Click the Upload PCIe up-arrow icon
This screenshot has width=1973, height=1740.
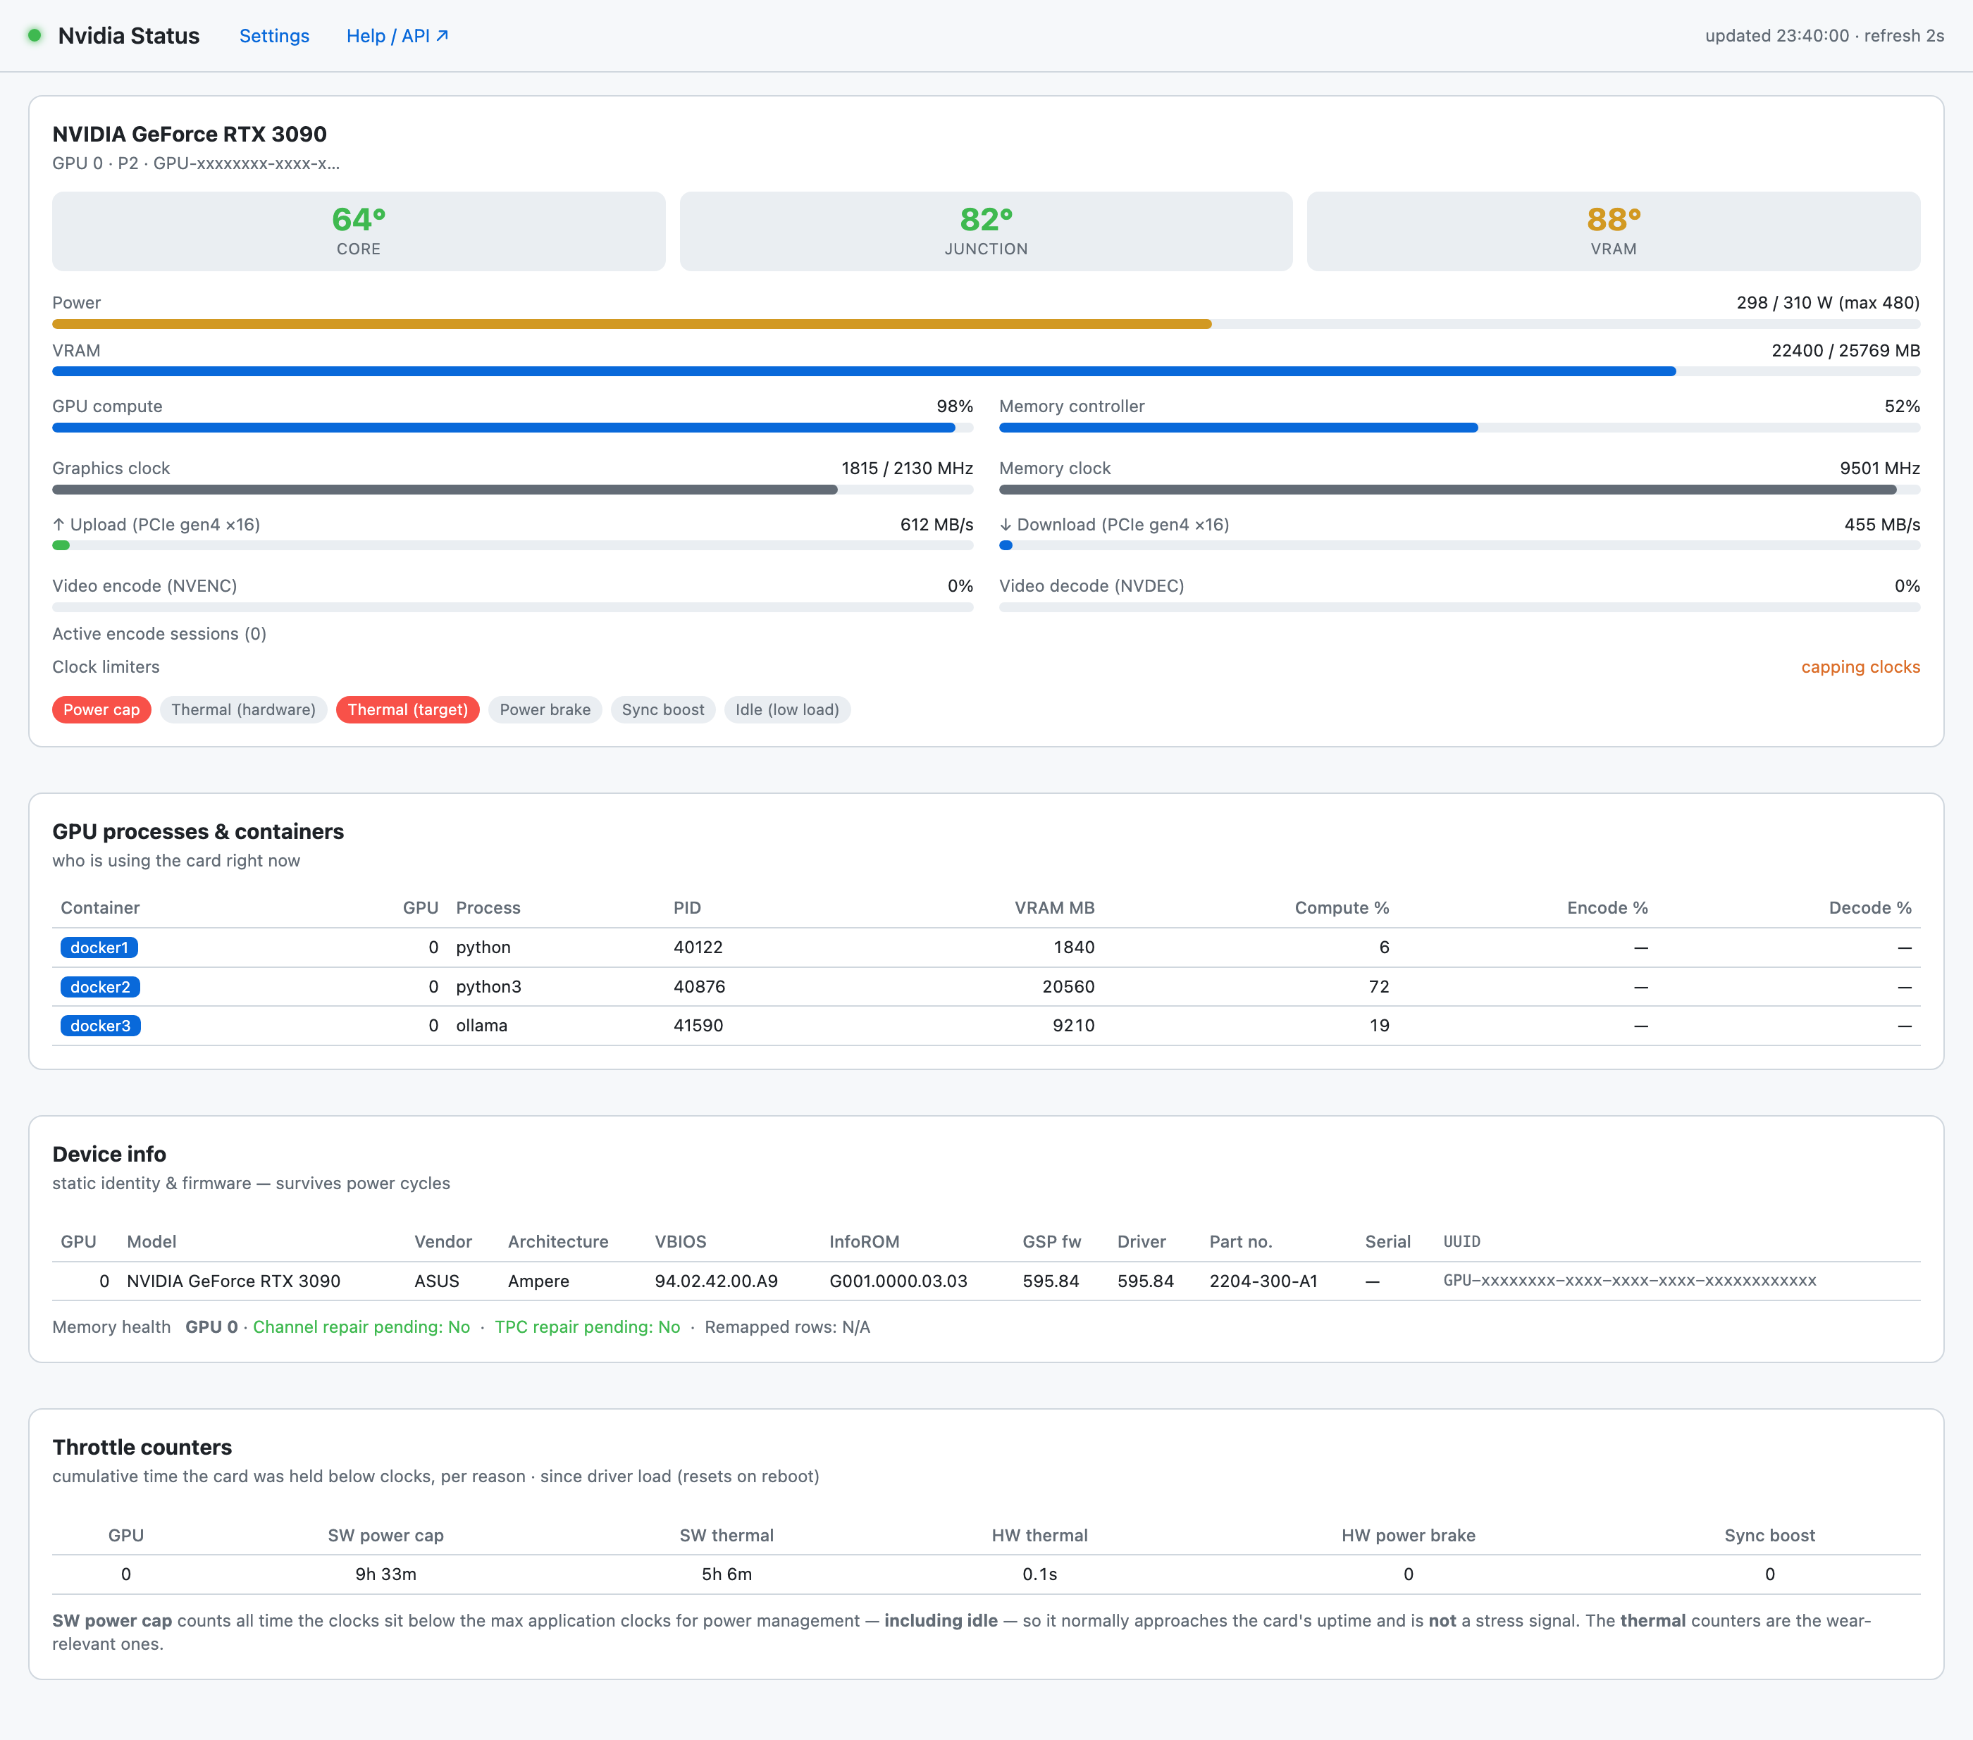[x=59, y=524]
